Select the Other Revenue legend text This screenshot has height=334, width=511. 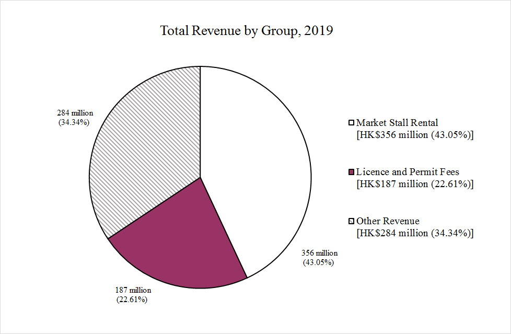pos(387,221)
